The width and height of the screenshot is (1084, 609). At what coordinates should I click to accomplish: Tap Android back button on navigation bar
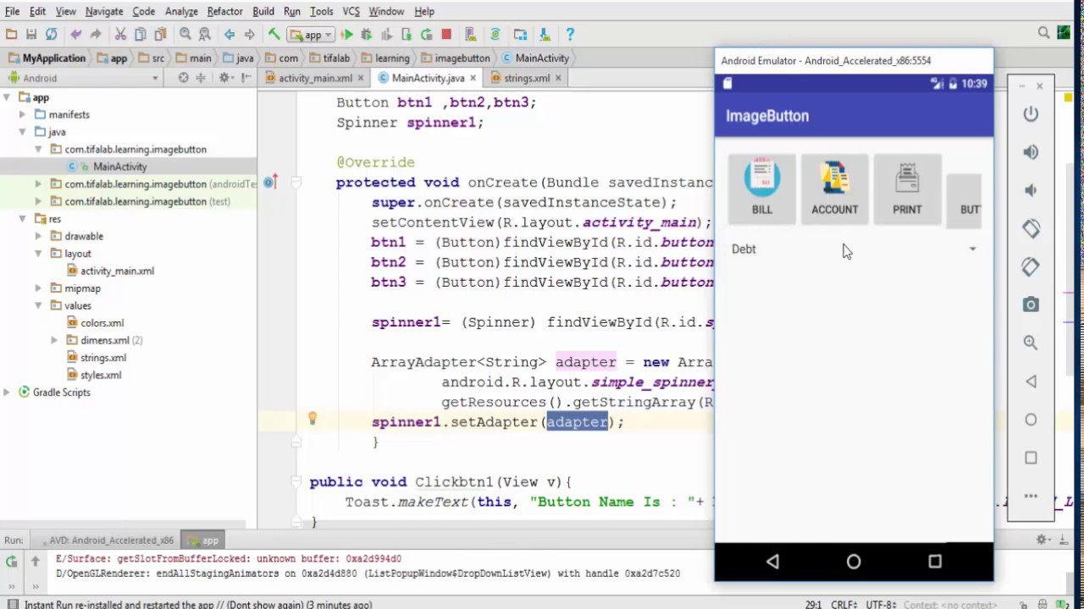click(x=772, y=562)
